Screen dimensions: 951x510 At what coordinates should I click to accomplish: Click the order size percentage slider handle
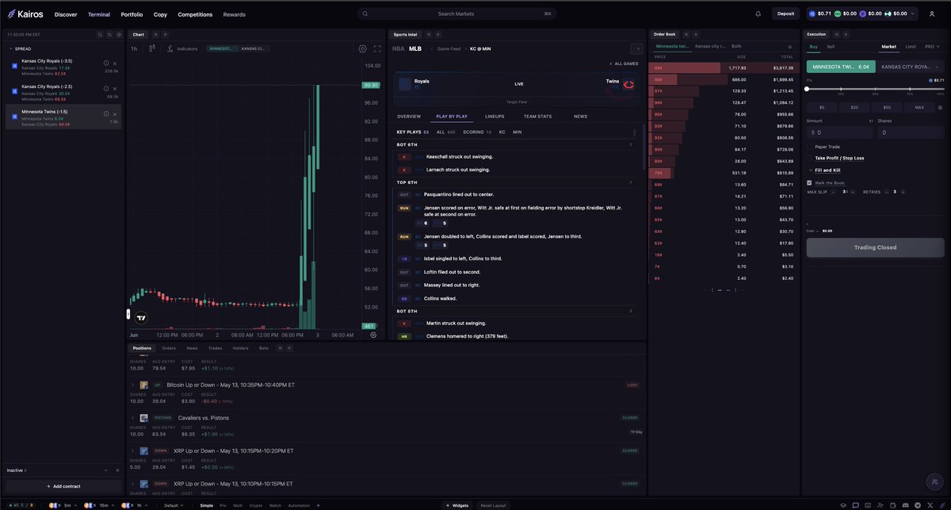click(x=808, y=88)
